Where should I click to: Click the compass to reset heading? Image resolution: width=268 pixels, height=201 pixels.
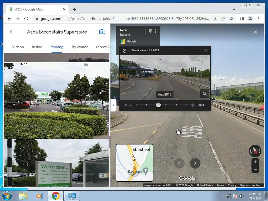click(x=255, y=151)
